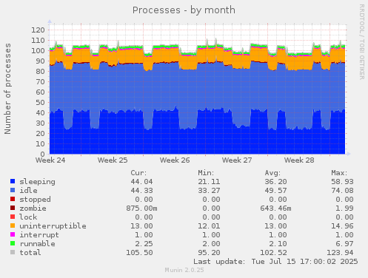368x278 pixels.
Task: Click the 'Processes - by month' title
Action: [184, 10]
